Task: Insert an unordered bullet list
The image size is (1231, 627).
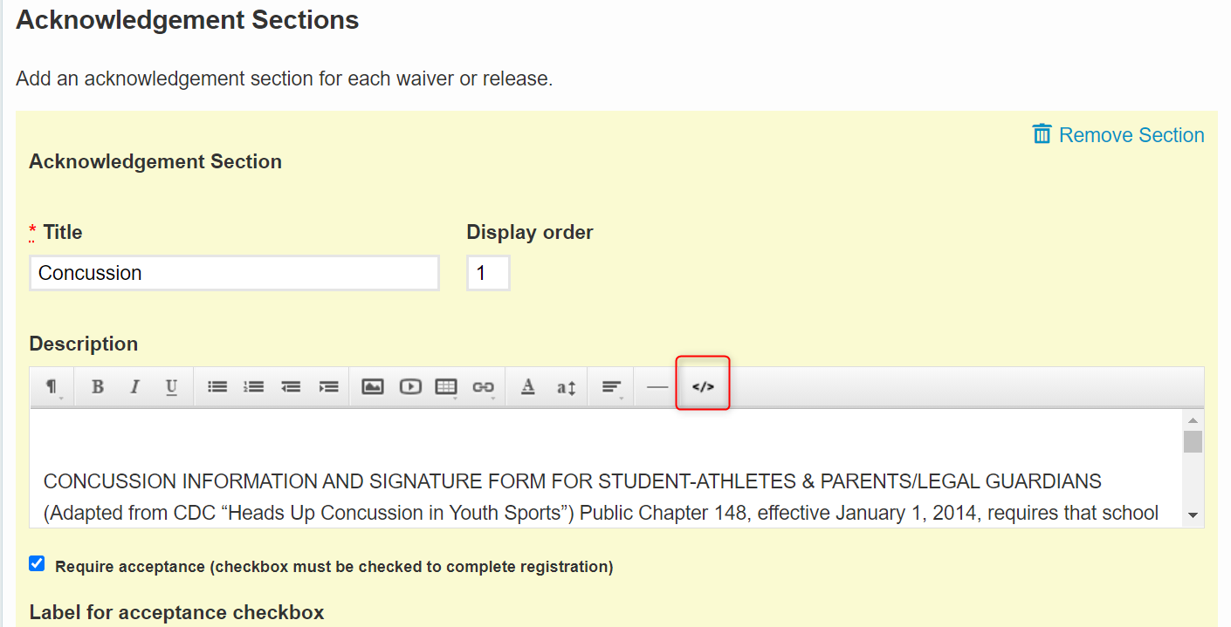Action: 217,387
